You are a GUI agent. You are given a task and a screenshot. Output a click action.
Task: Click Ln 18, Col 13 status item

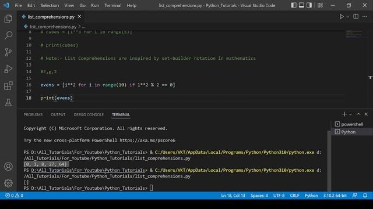click(233, 196)
